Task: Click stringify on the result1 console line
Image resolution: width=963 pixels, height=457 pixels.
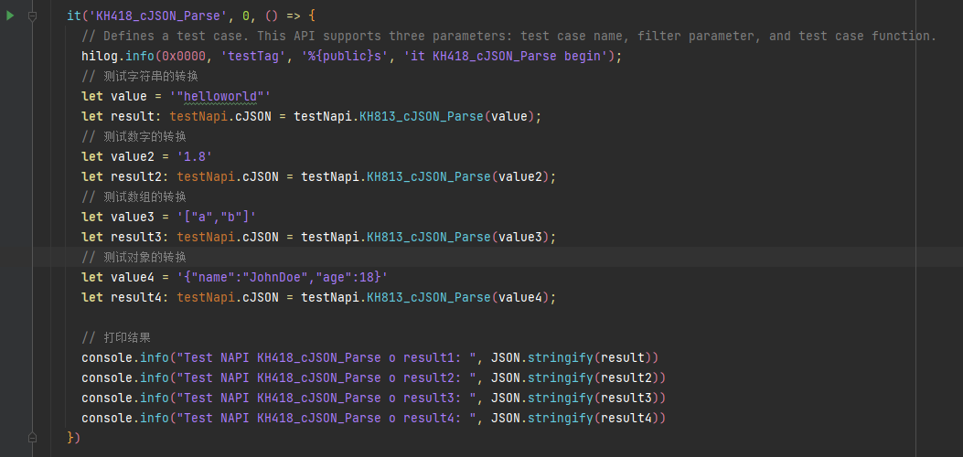Action: (x=560, y=358)
